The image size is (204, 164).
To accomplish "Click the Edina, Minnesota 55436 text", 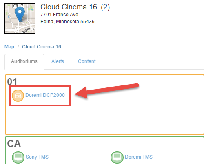I will (x=67, y=22).
